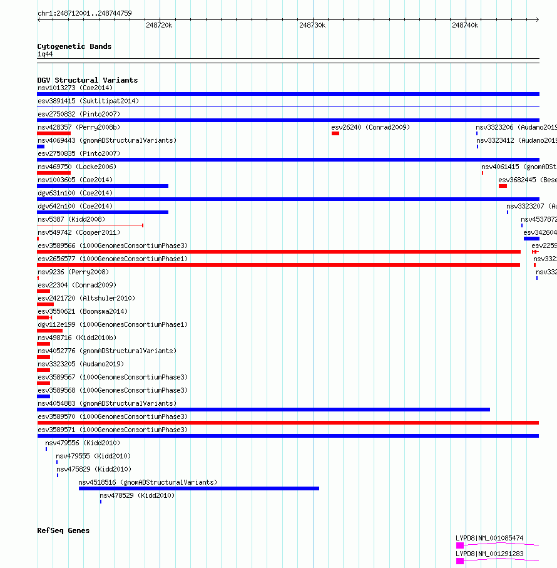
Task: Click the red bar under esv3682445
Action: [503, 186]
